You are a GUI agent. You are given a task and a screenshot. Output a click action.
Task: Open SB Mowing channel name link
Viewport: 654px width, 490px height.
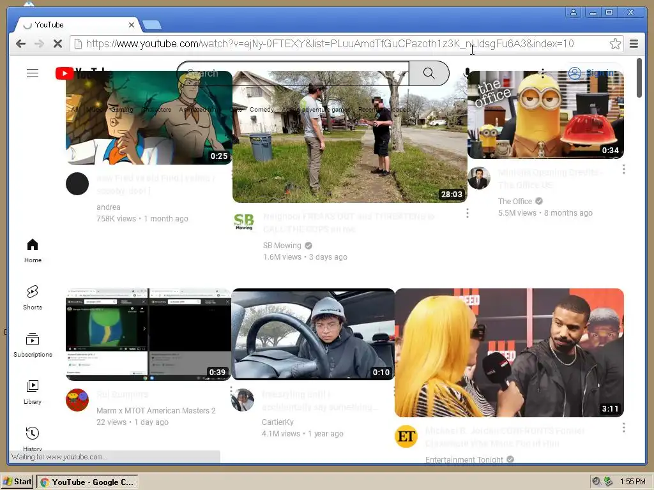coord(282,246)
